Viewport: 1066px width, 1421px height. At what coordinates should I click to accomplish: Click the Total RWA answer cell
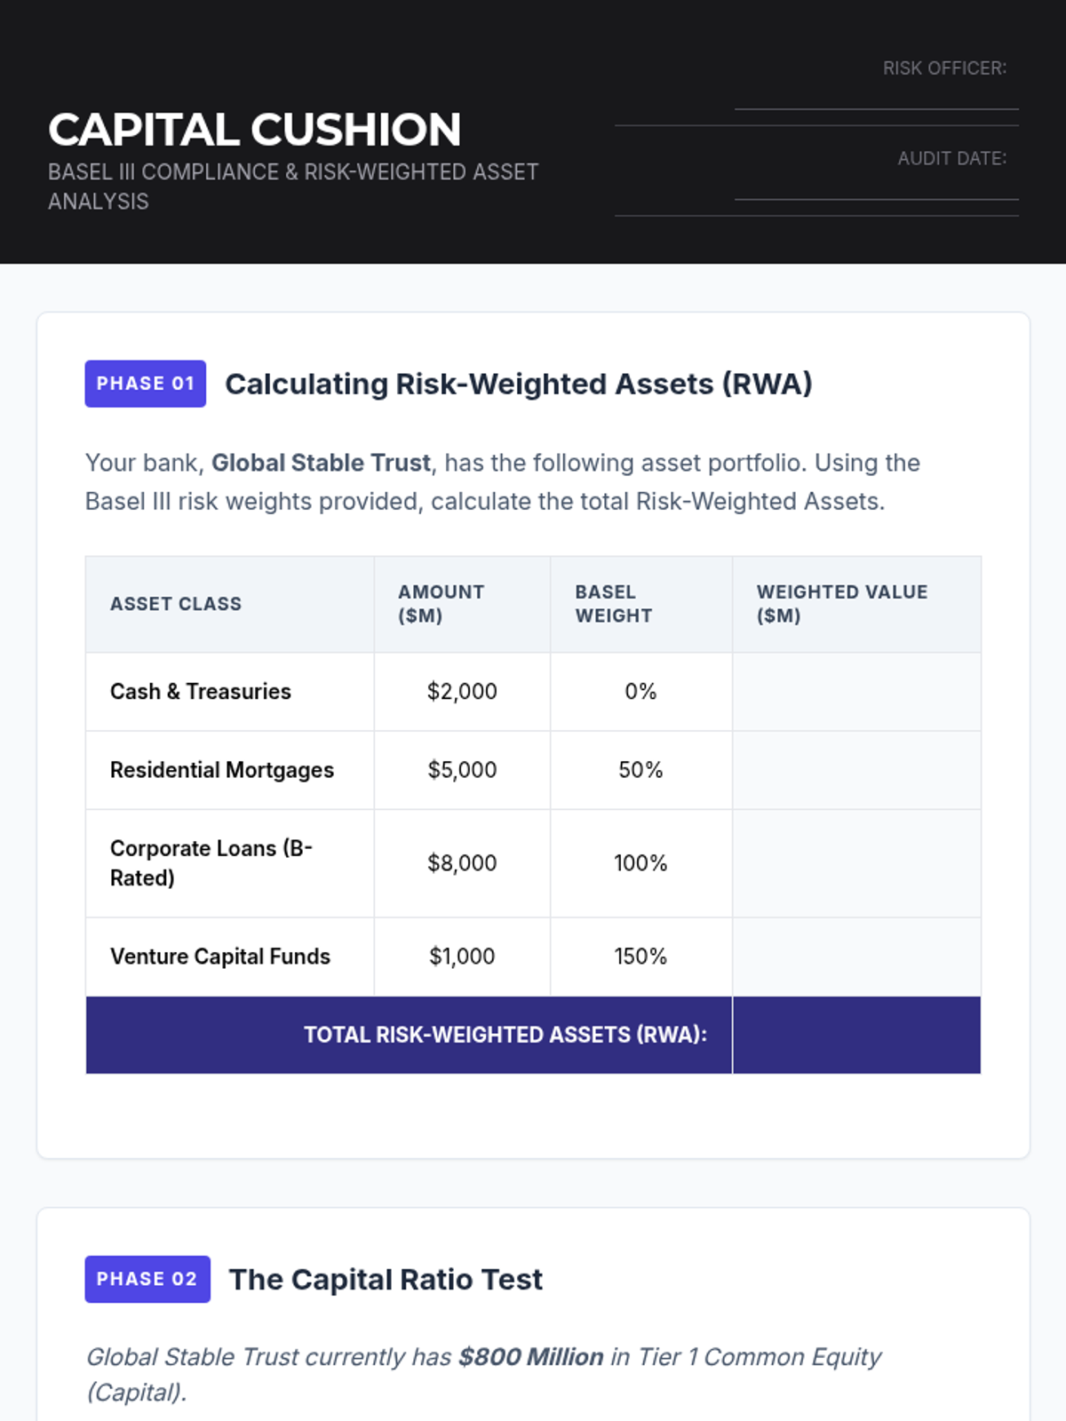[x=856, y=1035]
